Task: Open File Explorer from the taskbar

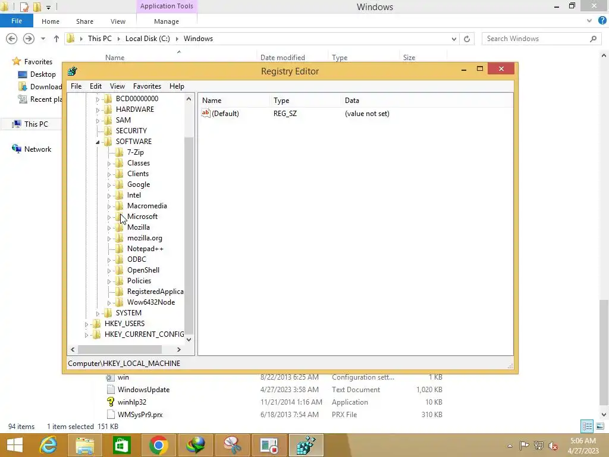Action: (84, 445)
